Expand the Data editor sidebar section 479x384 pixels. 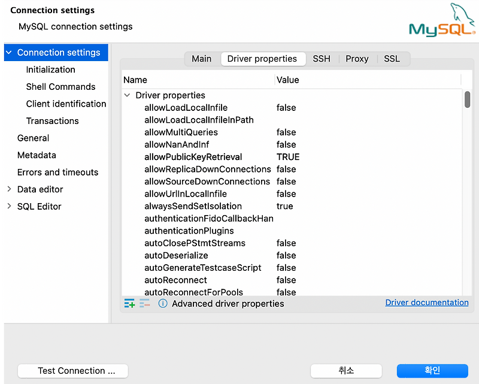[x=9, y=189]
